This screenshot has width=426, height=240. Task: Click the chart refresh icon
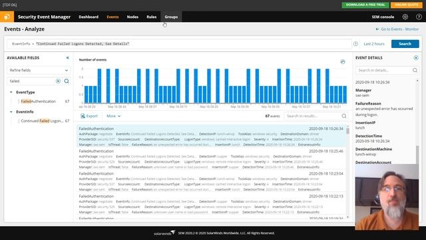343,62
